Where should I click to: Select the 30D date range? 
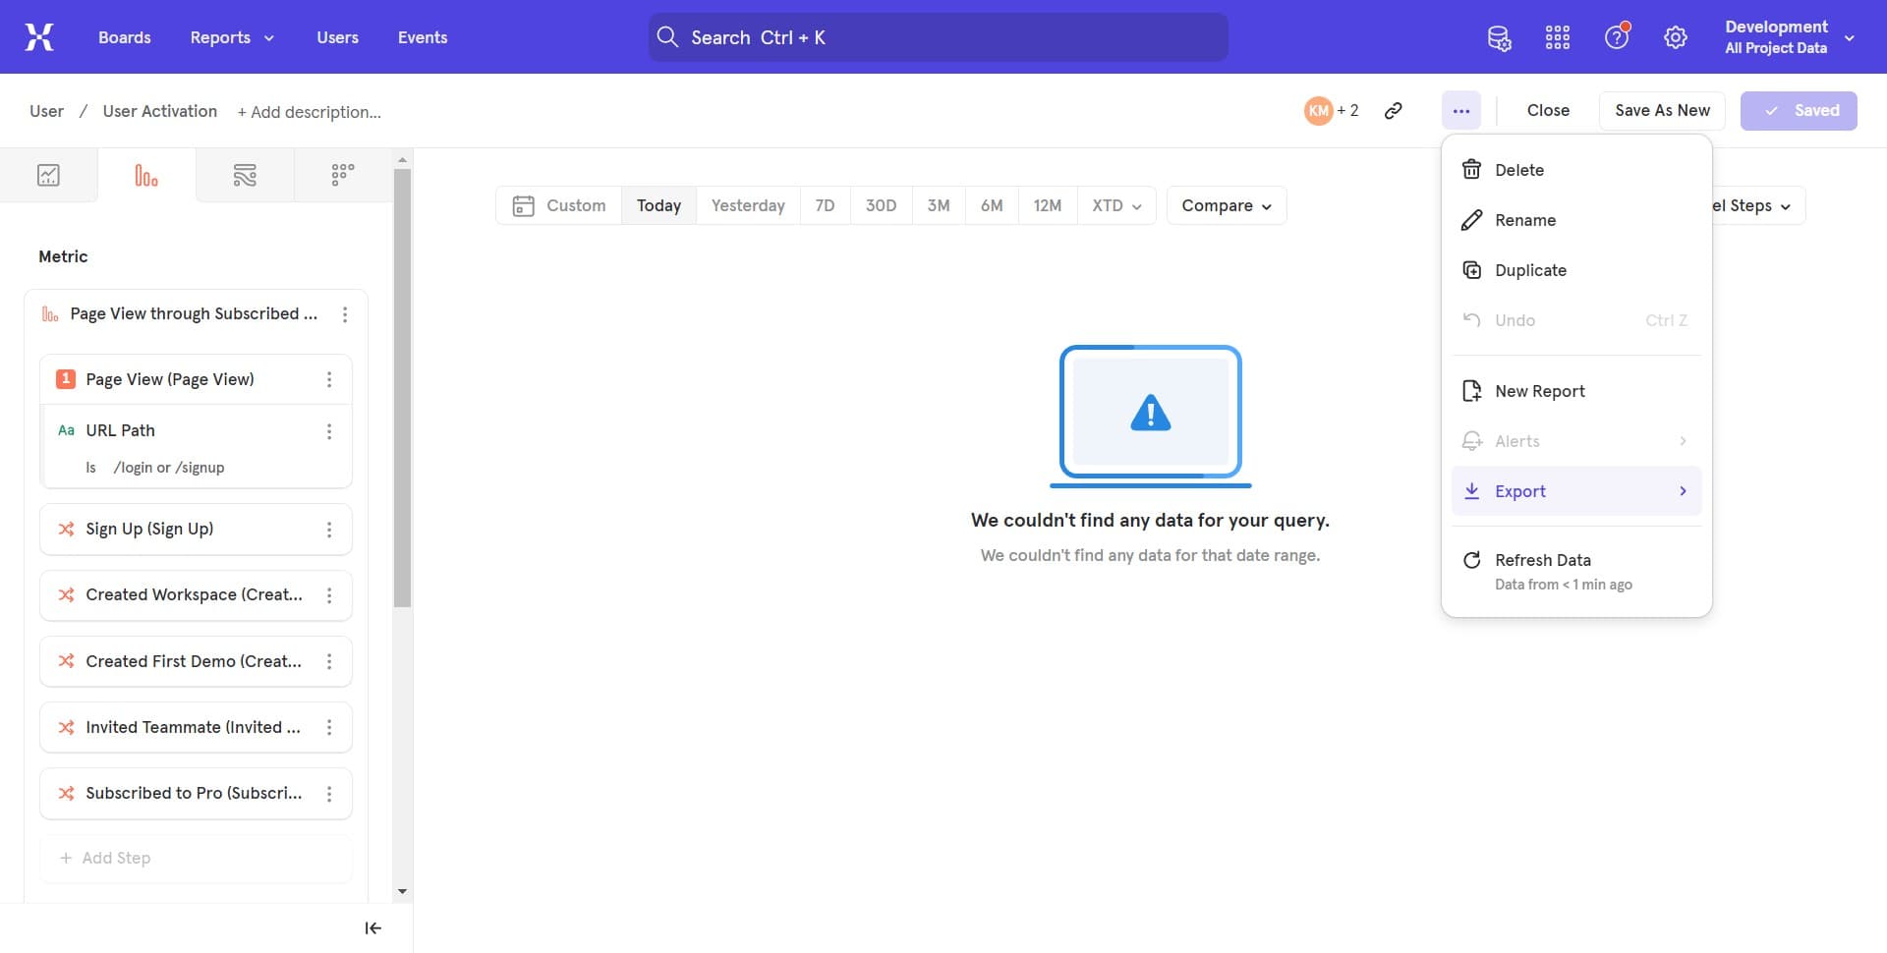[x=881, y=205]
